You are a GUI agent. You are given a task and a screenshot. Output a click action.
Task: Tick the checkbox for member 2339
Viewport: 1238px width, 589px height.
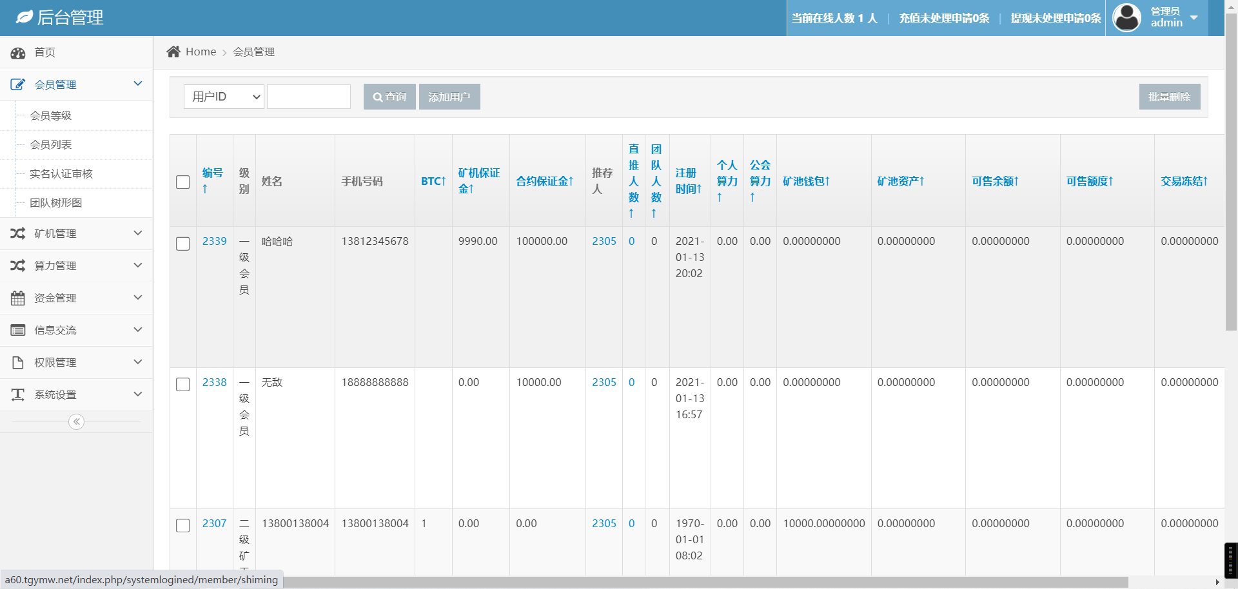183,244
